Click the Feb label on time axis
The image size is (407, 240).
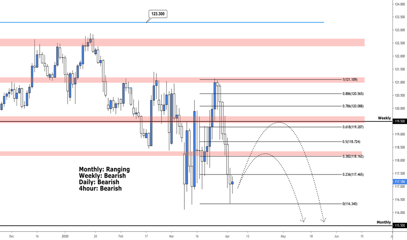(121, 237)
